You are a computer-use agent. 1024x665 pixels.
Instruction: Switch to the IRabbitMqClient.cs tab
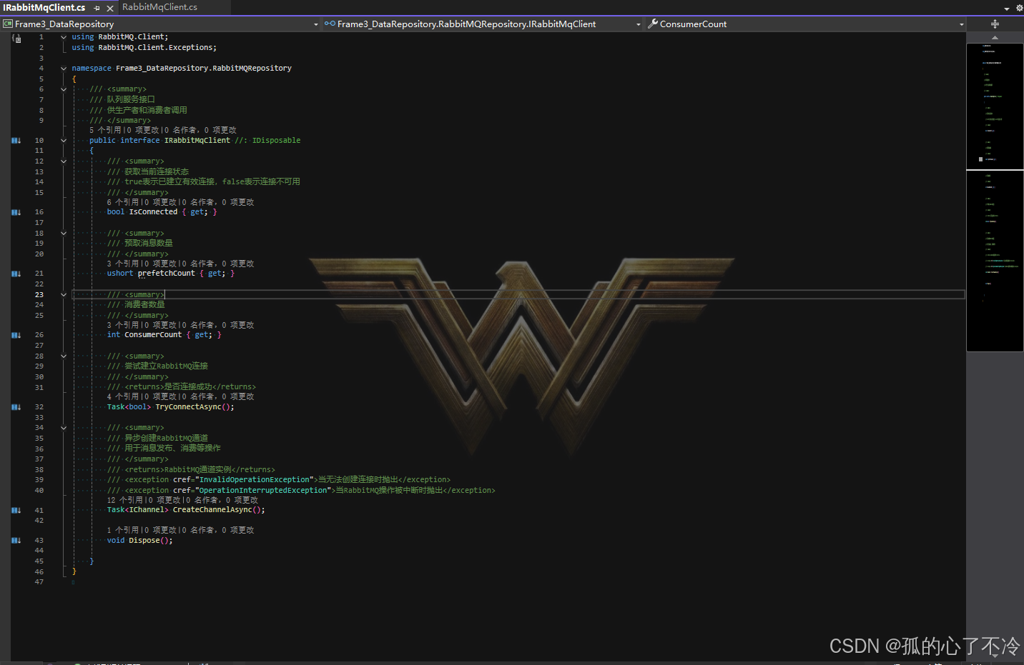pos(44,8)
